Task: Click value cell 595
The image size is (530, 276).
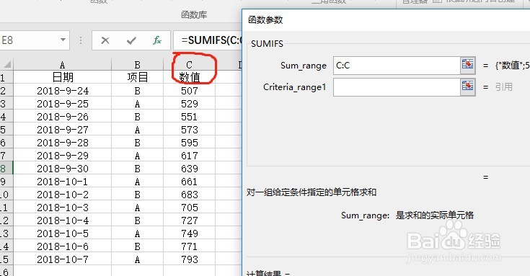Action: [189, 142]
